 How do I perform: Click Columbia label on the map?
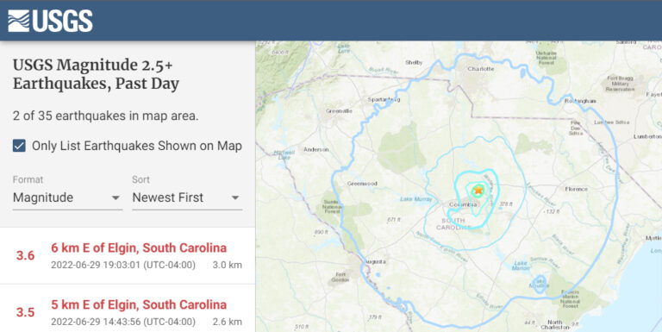pos(463,205)
